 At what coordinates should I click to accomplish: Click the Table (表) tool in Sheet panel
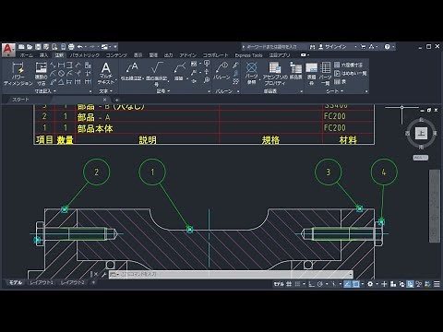340,81
